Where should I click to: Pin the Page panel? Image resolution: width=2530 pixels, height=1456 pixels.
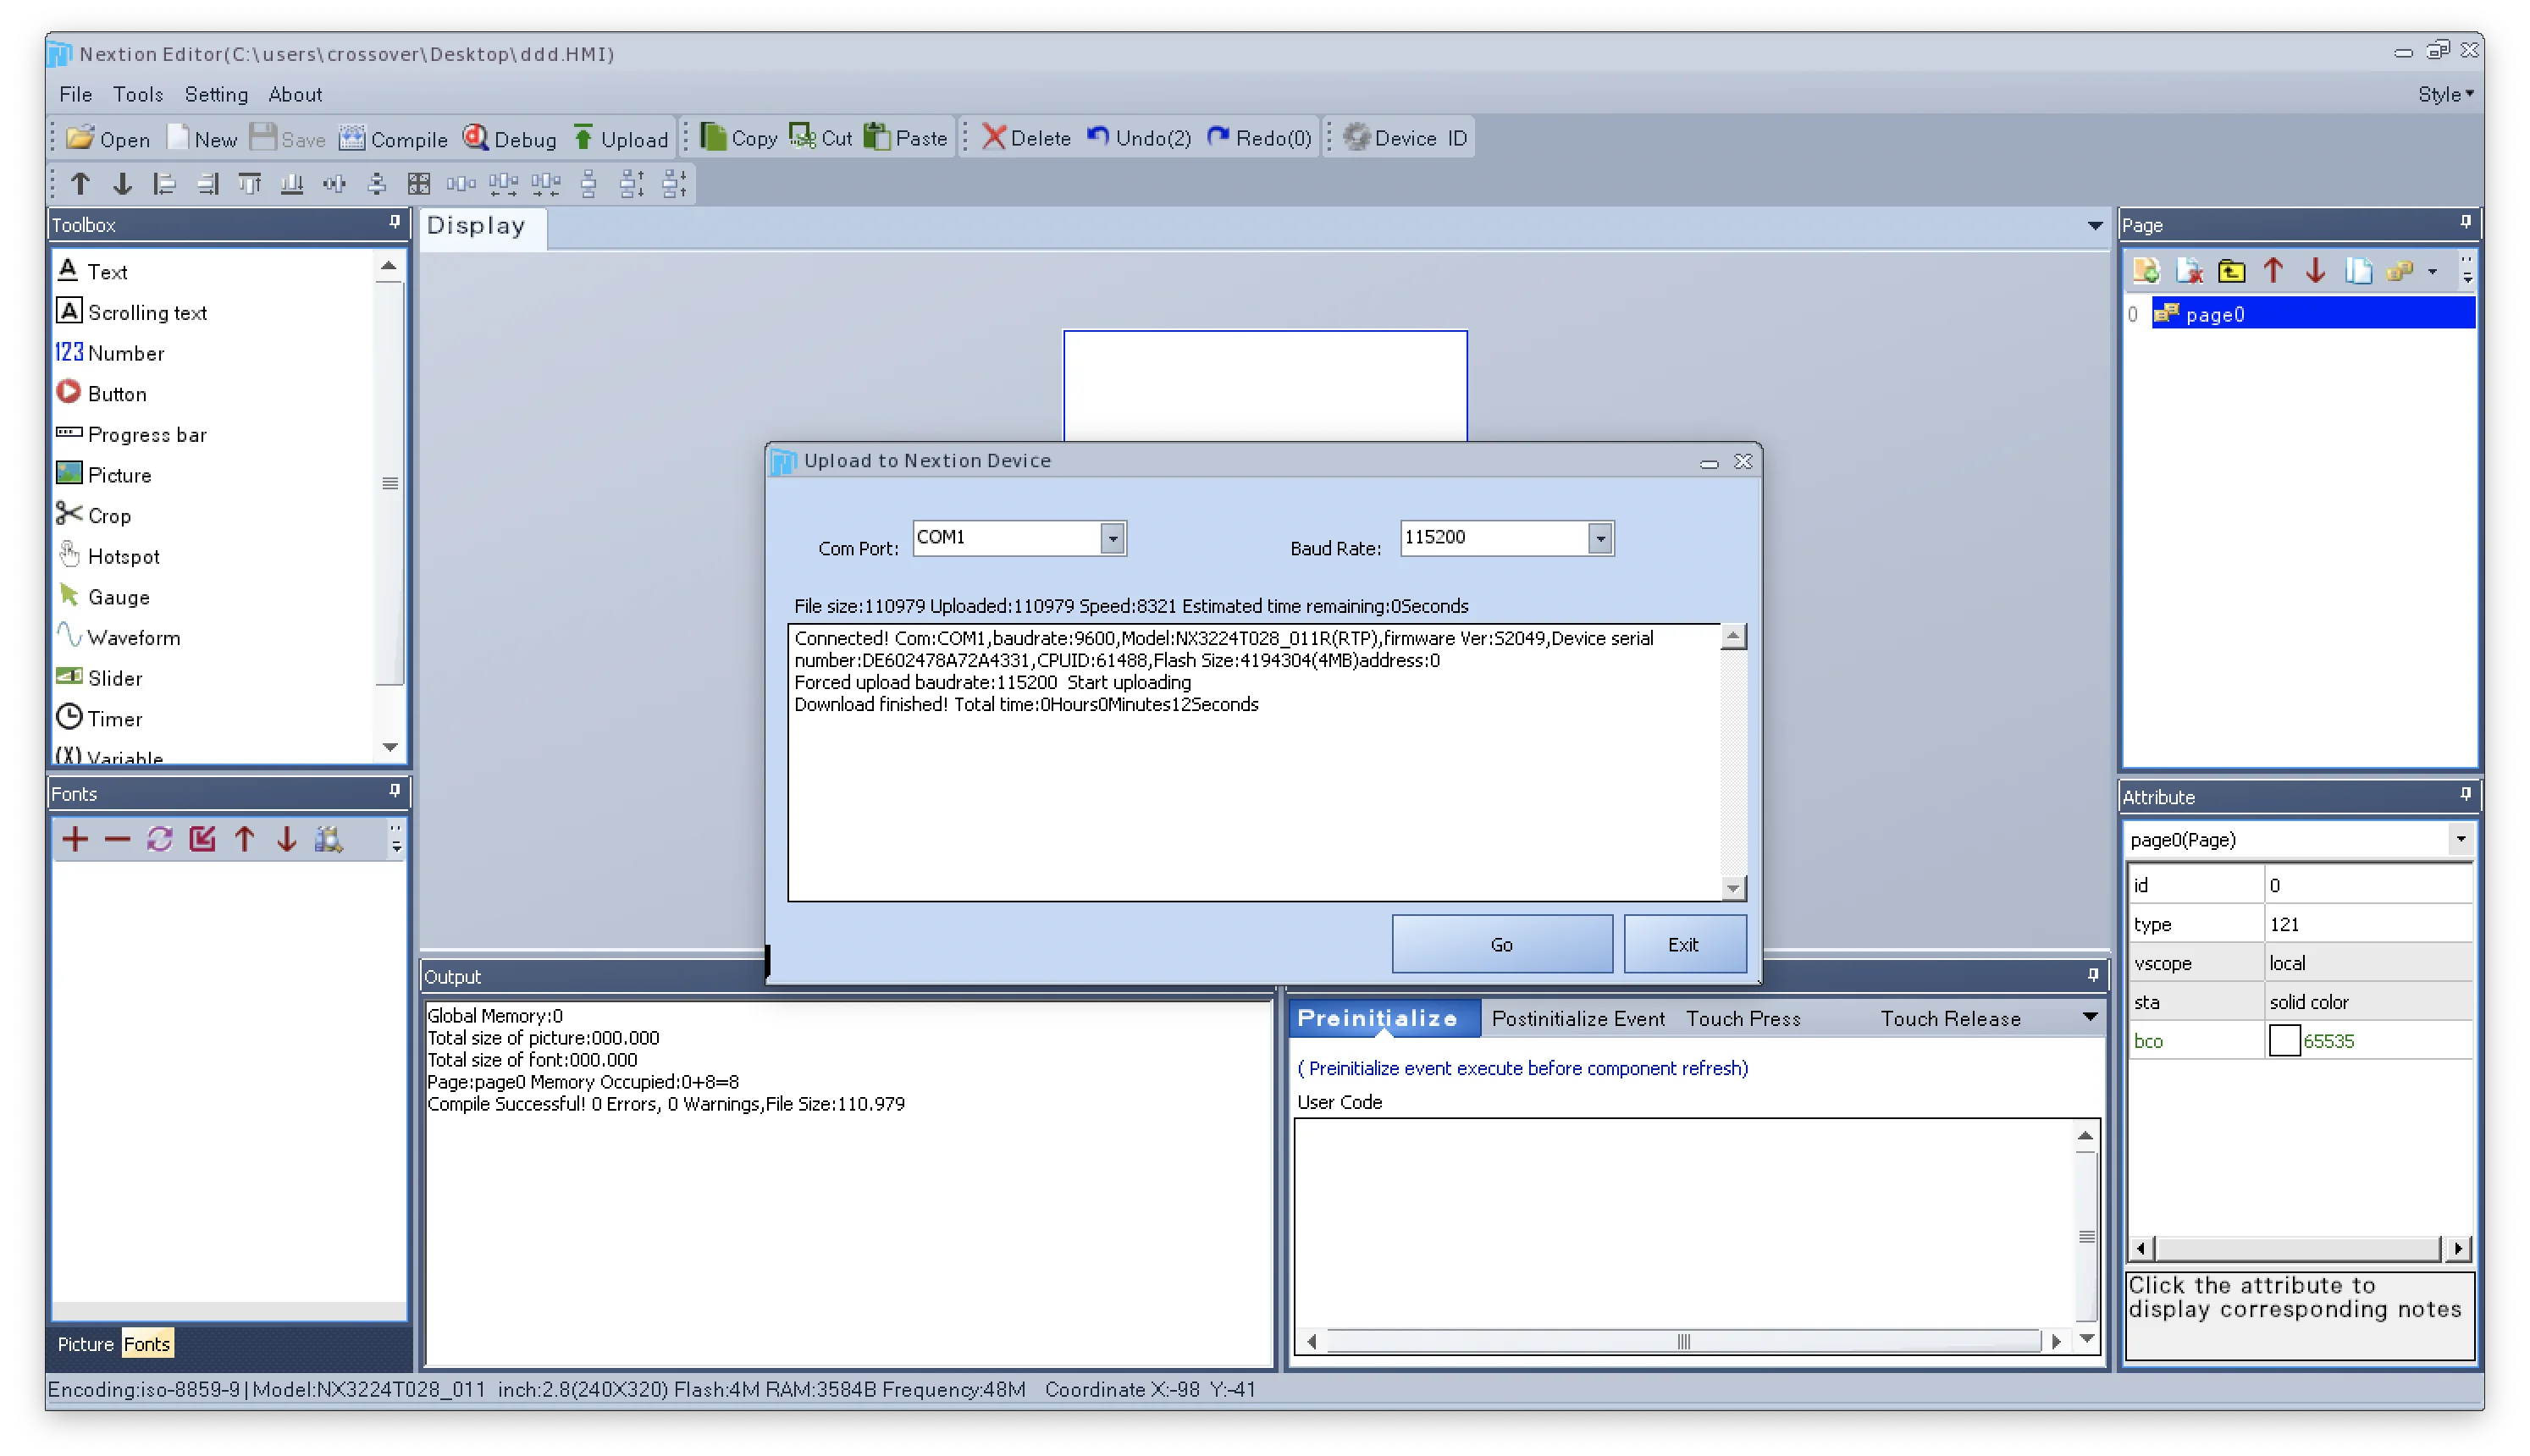(x=2465, y=222)
